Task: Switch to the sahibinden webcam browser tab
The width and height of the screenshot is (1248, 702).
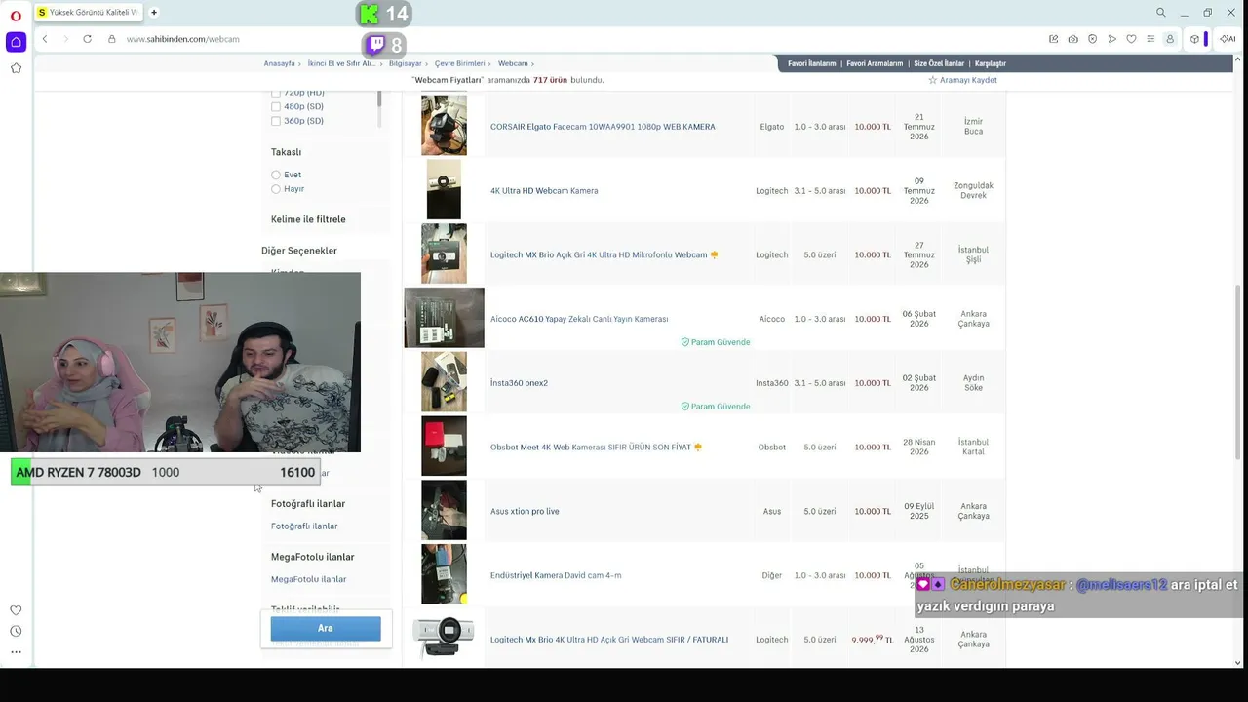Action: click(88, 13)
